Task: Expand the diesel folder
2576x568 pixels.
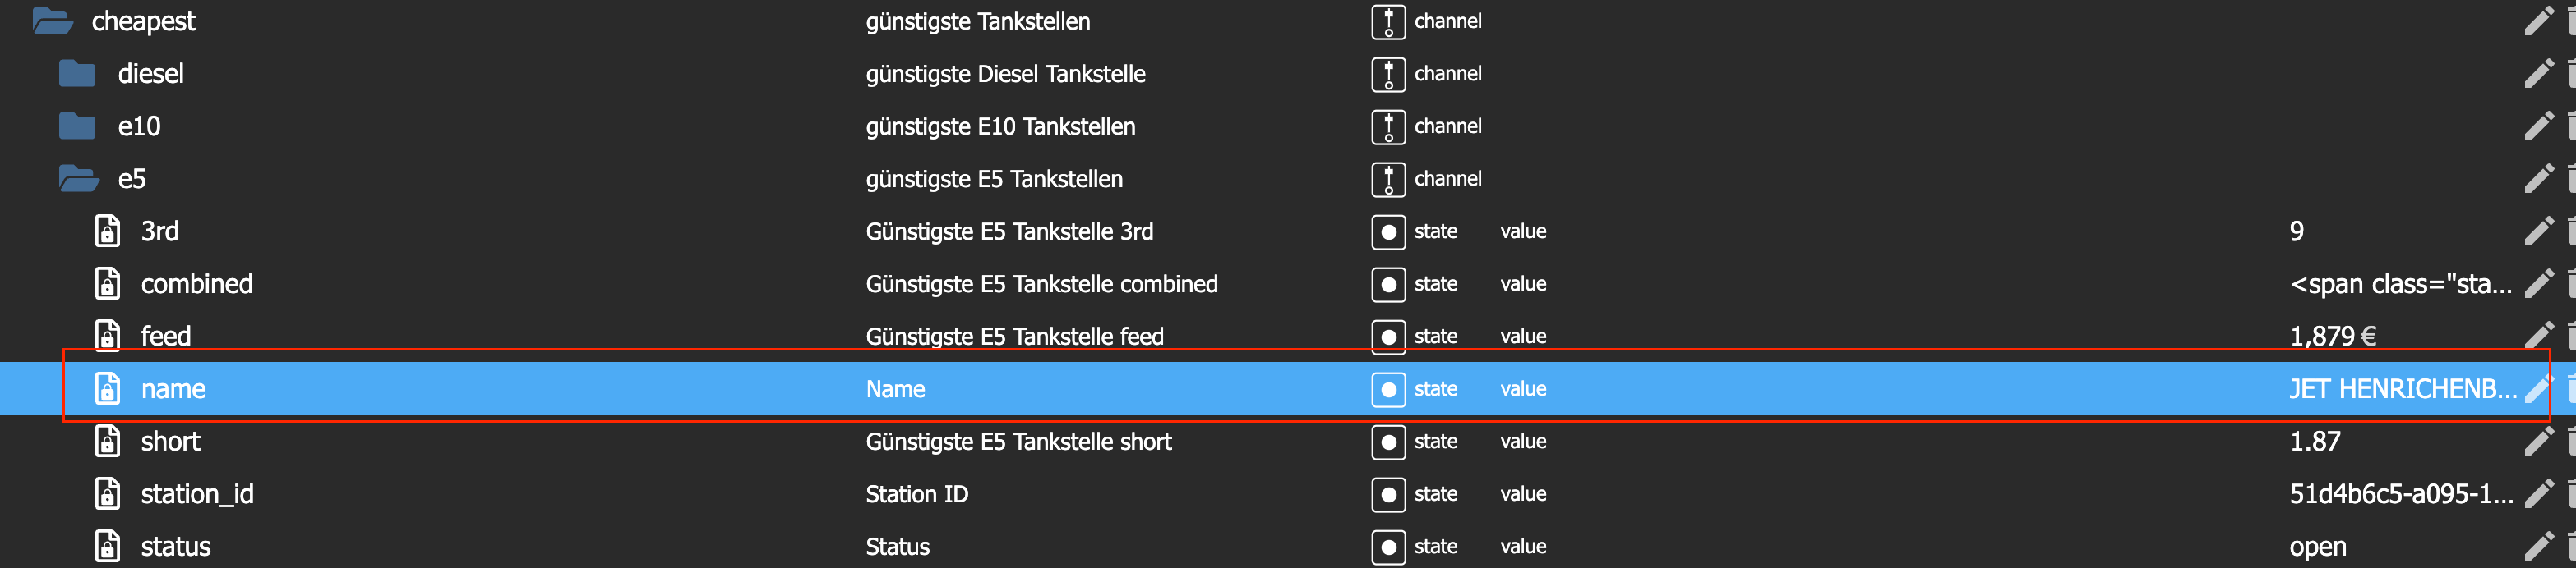Action: (77, 74)
